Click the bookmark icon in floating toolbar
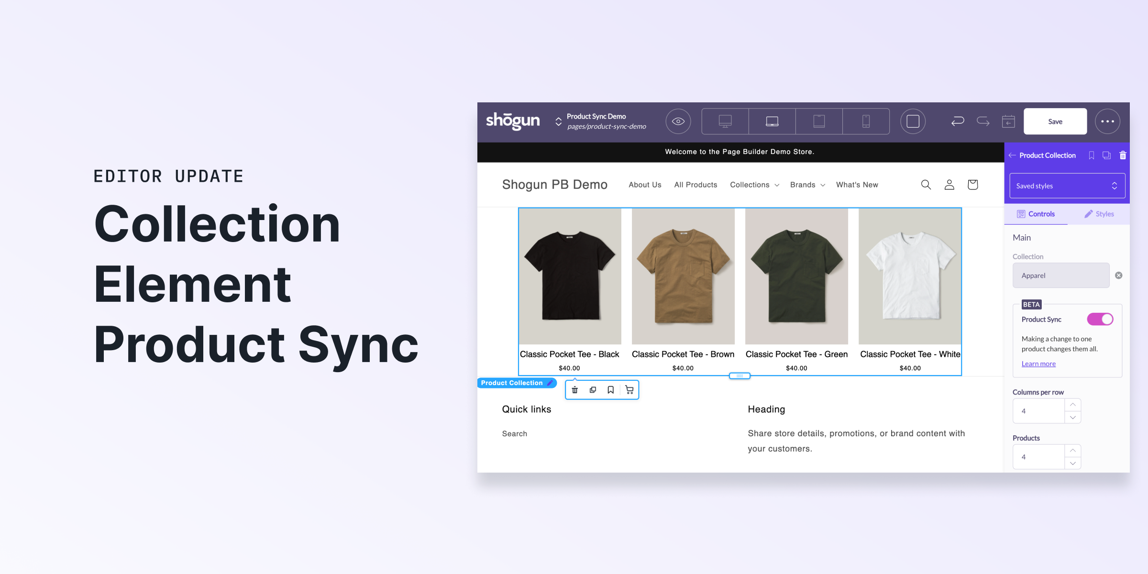Screen dimensions: 1148x574 coord(611,390)
